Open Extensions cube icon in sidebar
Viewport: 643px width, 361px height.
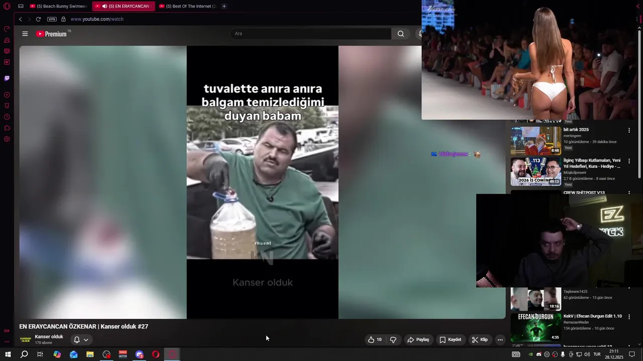click(x=7, y=128)
